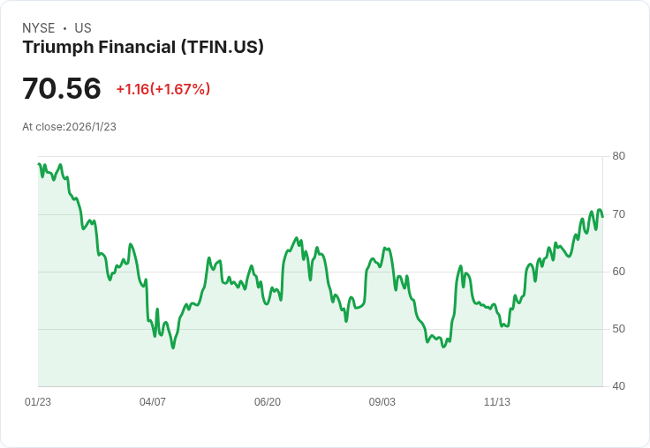The width and height of the screenshot is (650, 448).
Task: Select the 04/07 date on the axis
Action: tap(153, 402)
